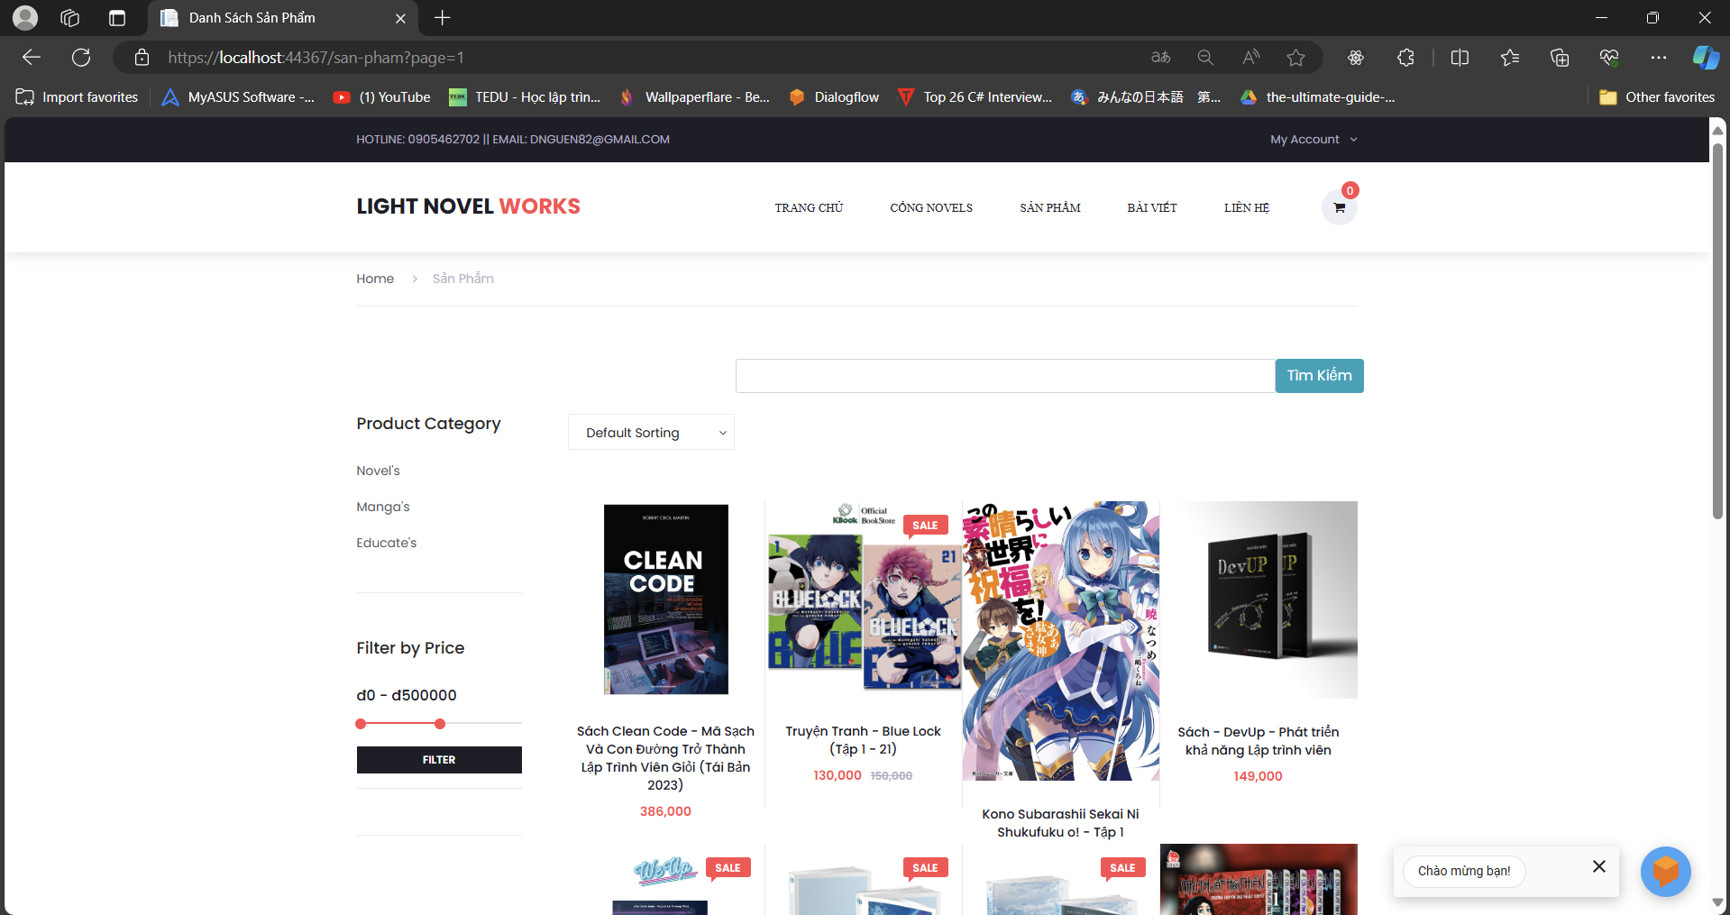Open the Dialogflow bookmark
The image size is (1730, 915).
pyautogui.click(x=834, y=97)
